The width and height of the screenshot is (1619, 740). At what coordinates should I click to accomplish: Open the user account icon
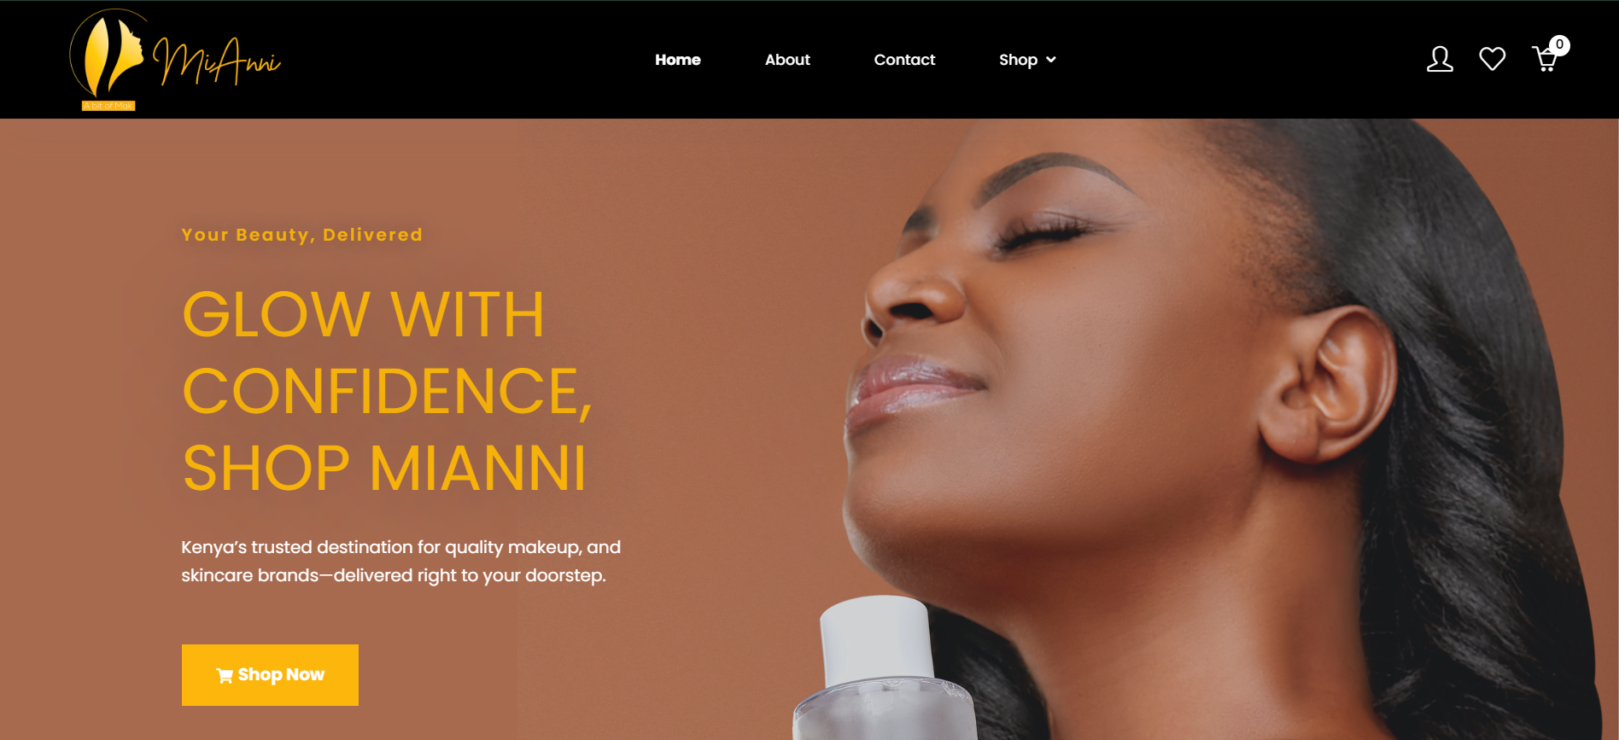pos(1440,59)
